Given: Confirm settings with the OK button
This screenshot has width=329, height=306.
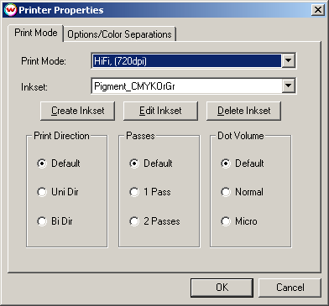Looking at the screenshot, I should point(222,288).
